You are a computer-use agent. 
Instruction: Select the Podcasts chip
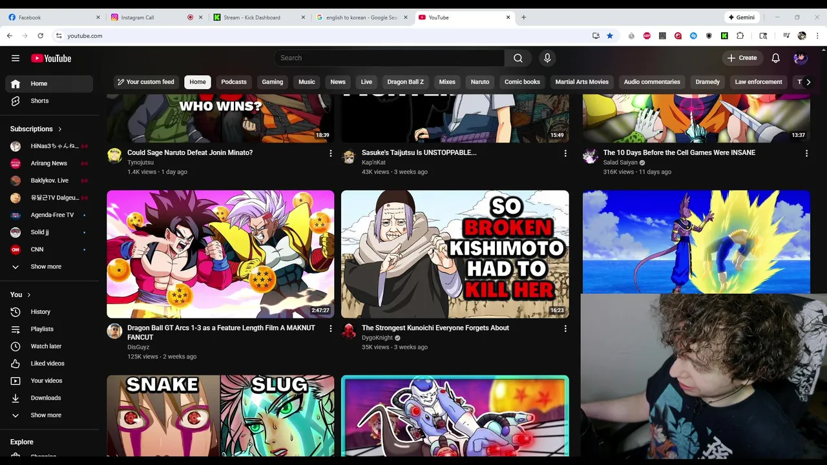(x=234, y=82)
